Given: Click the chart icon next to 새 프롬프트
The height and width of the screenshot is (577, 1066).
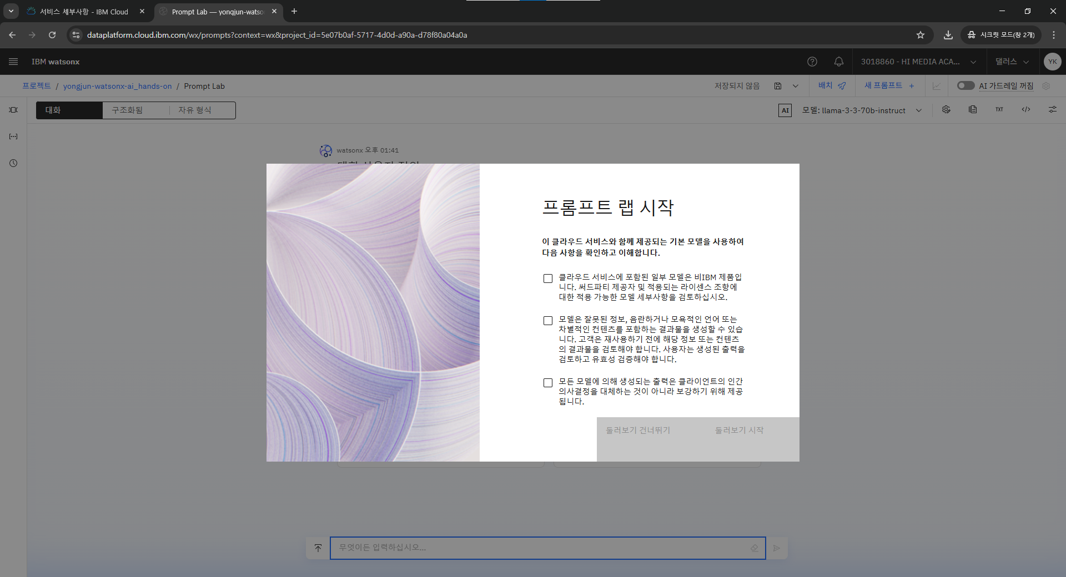Looking at the screenshot, I should pos(937,86).
